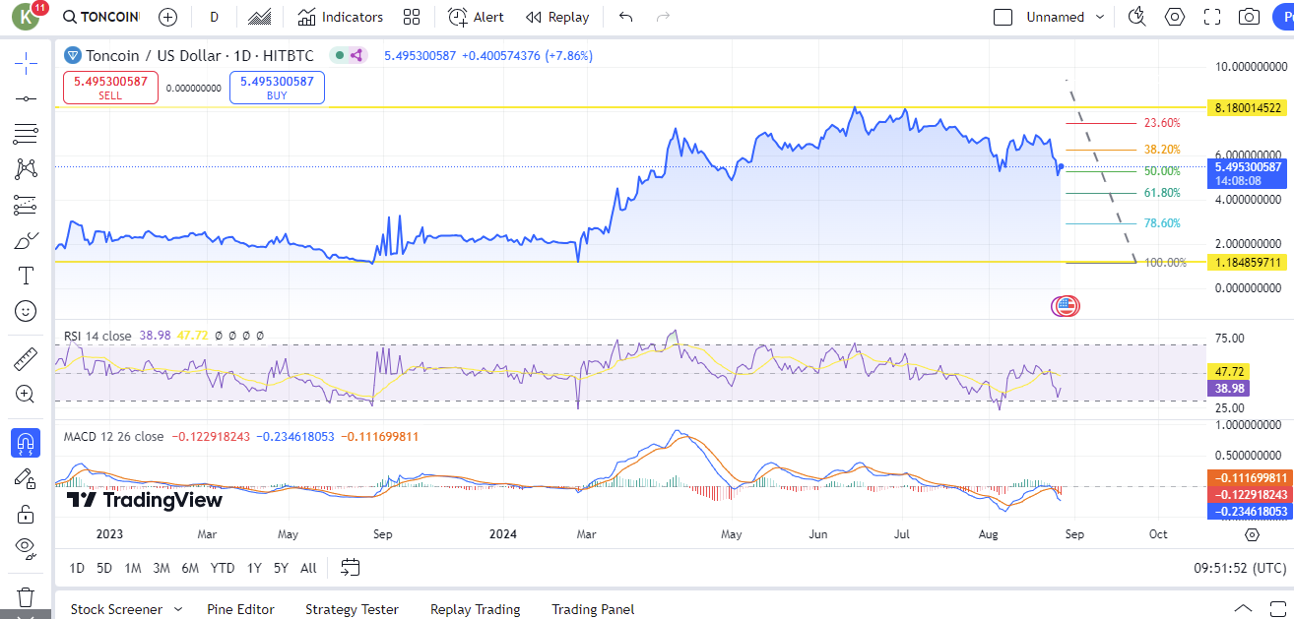Viewport: 1294px width, 619px height.
Task: Select the All time range
Action: [x=308, y=568]
